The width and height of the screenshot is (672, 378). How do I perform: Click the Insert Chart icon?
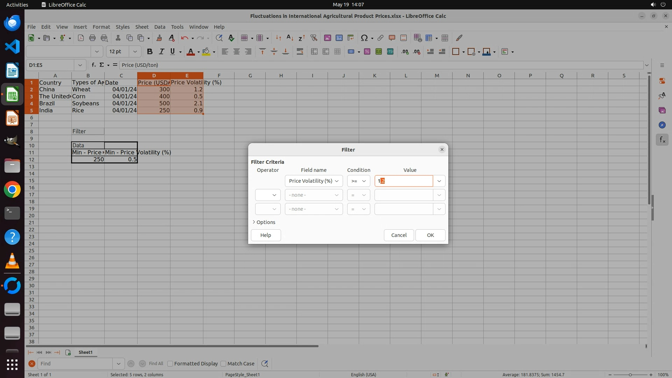[339, 38]
